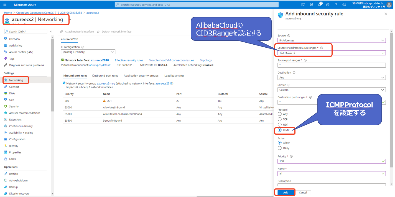
Task: Click the Home breadcrumb link
Action: point(8,13)
